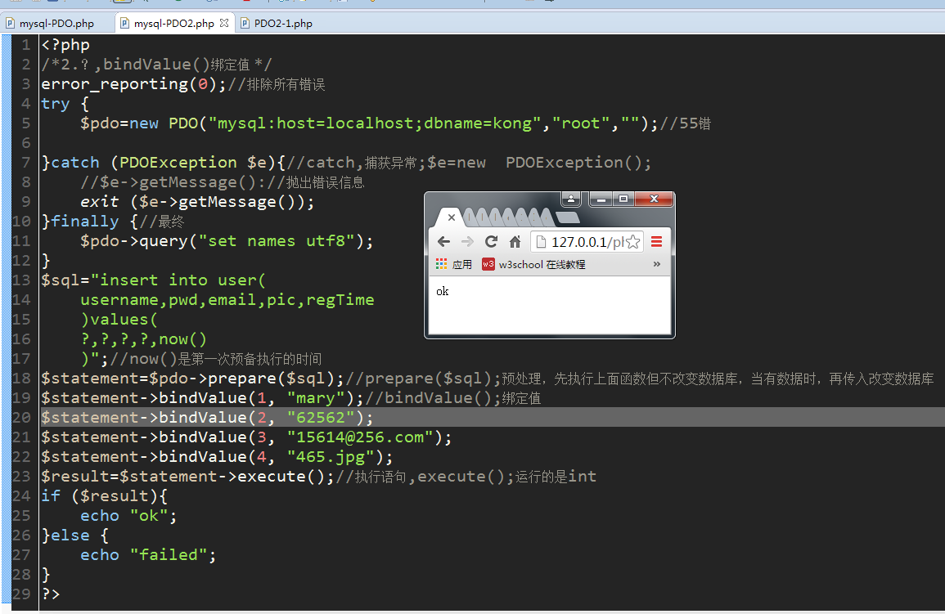Click the "finally" keyword
The height and width of the screenshot is (614, 945).
point(85,222)
